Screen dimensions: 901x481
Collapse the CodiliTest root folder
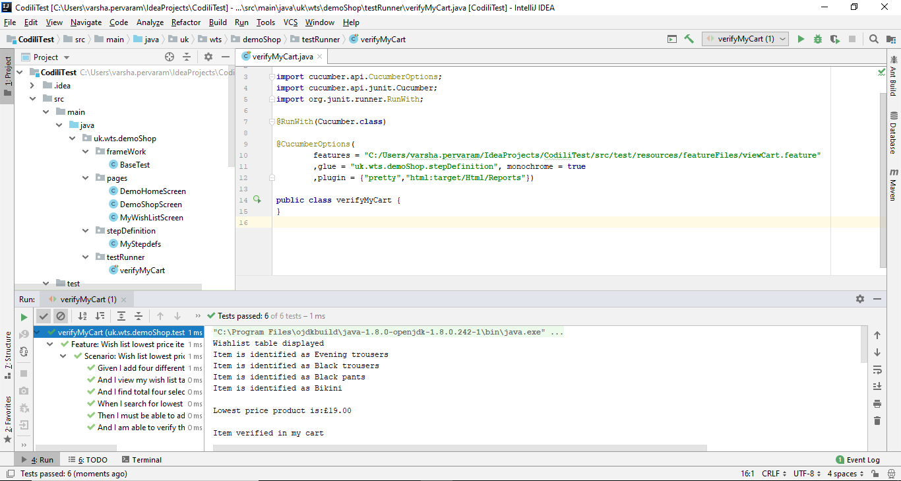(20, 73)
